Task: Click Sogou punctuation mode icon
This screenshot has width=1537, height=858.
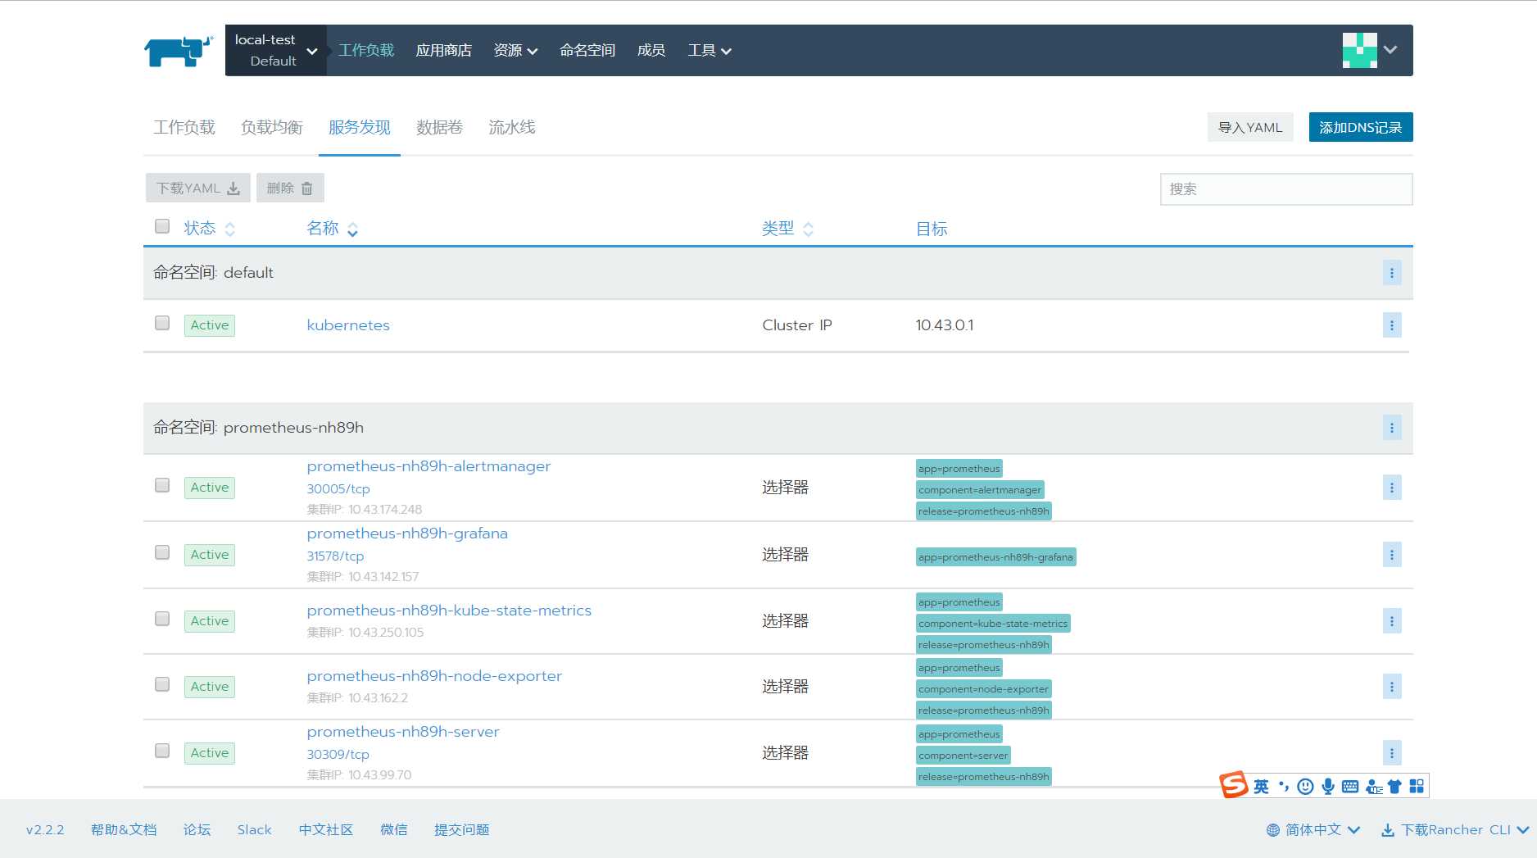Action: click(x=1283, y=787)
